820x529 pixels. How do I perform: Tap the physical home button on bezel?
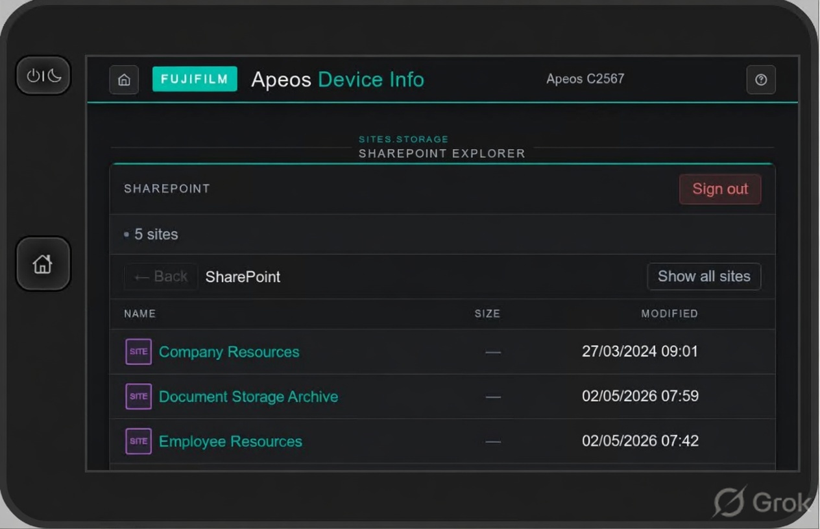pos(43,264)
